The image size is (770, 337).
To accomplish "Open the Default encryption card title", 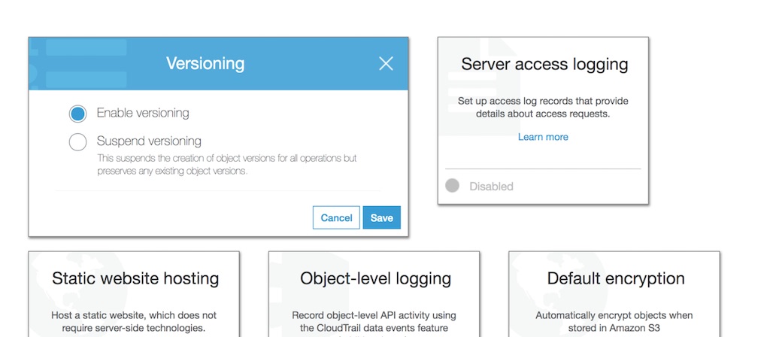I will click(616, 278).
